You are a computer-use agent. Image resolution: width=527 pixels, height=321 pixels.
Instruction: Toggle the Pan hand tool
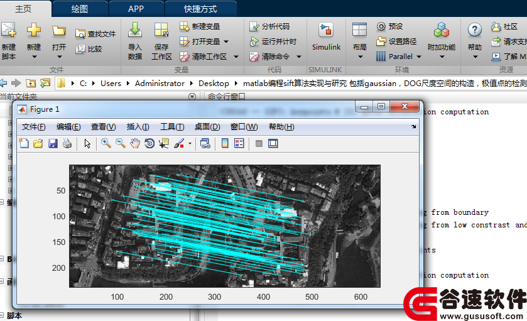pyautogui.click(x=135, y=143)
